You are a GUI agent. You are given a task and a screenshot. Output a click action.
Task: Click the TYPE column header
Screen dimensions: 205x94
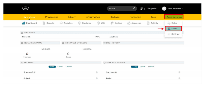pyautogui.click(x=97, y=37)
